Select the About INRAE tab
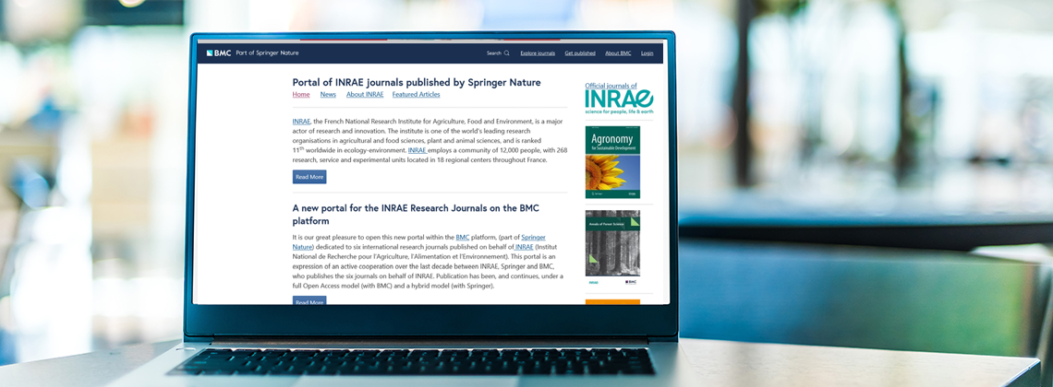Viewport: 1053px width, 387px height. click(x=365, y=94)
